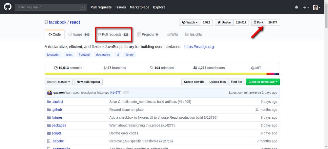Select the Code tab

54,35
